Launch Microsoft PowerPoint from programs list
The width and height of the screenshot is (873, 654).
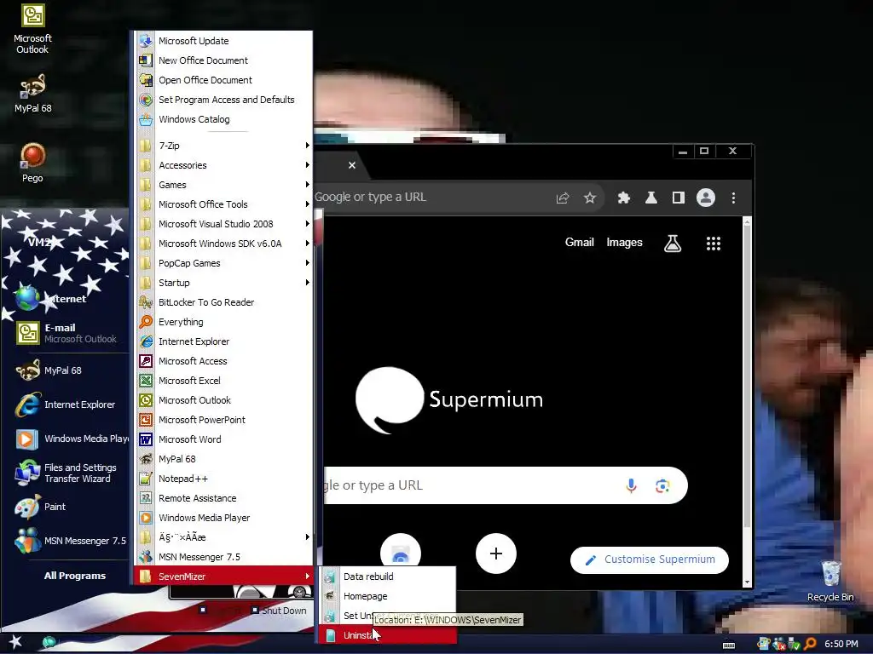223,419
